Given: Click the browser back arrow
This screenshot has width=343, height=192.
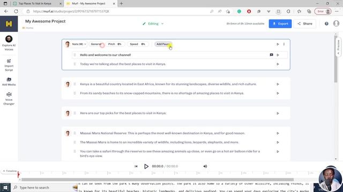Looking at the screenshot, I should (6, 11).
